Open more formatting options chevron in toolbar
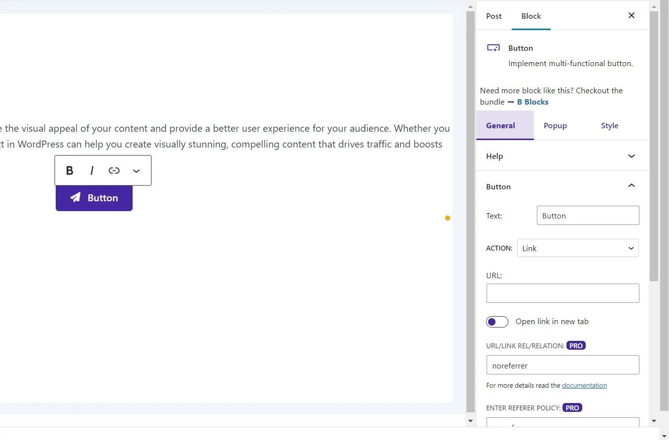669x440 pixels. tap(137, 171)
